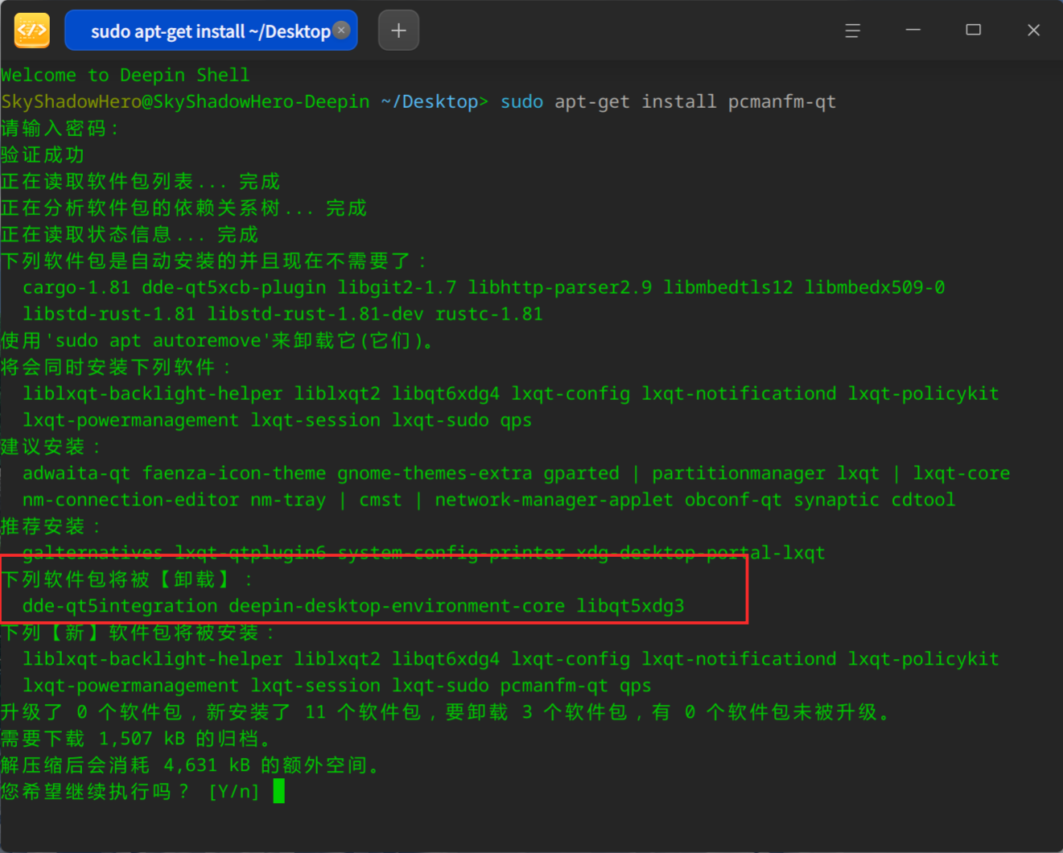Click the 'libmbedtls12' package name
The width and height of the screenshot is (1063, 853).
coord(728,287)
